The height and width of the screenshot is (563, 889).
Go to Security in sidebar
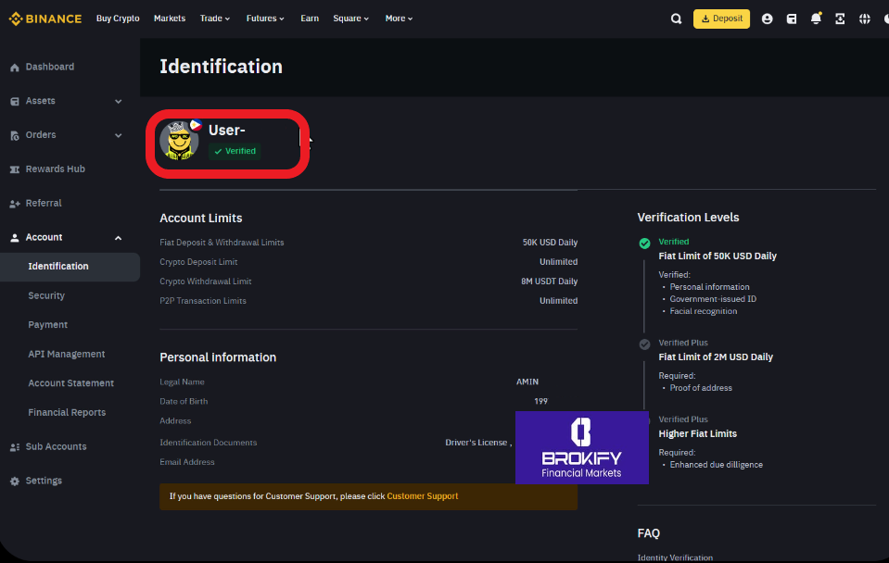click(46, 295)
